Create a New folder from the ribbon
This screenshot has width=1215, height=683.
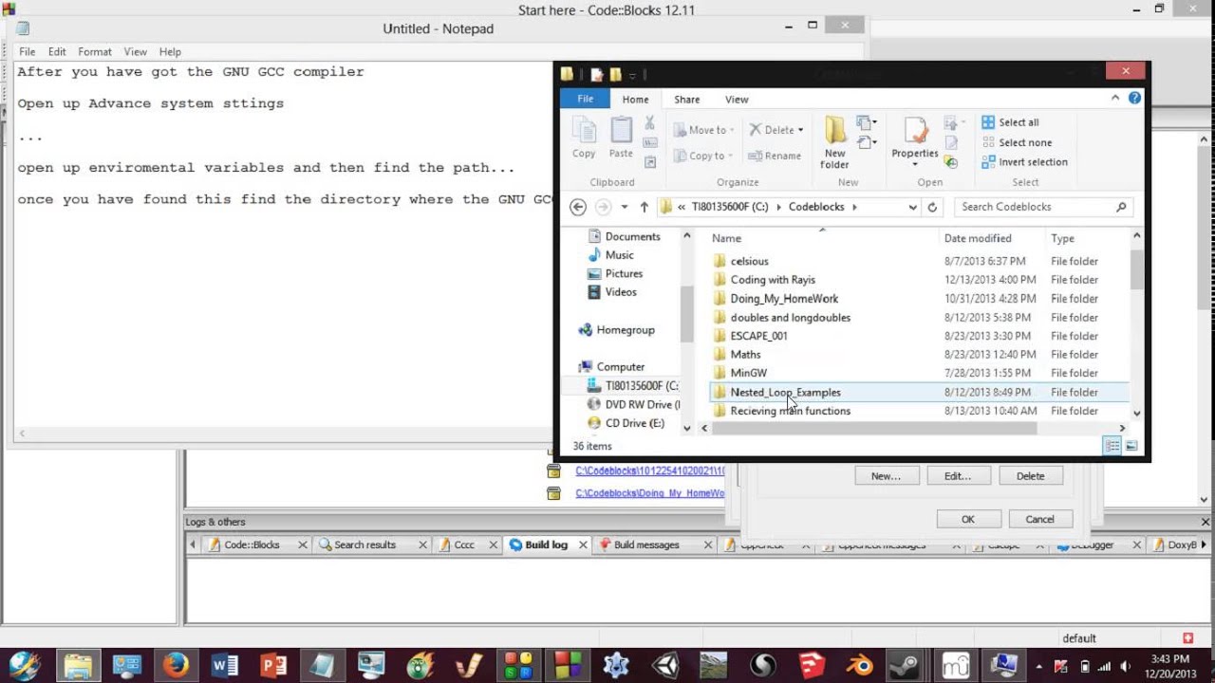pyautogui.click(x=835, y=142)
